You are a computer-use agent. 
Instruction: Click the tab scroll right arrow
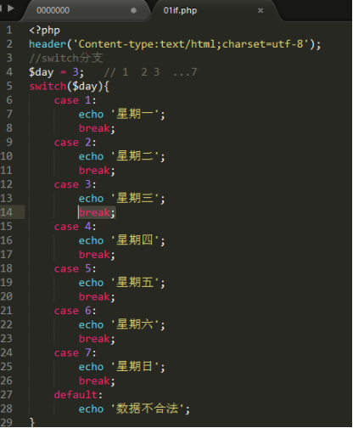[x=11, y=8]
